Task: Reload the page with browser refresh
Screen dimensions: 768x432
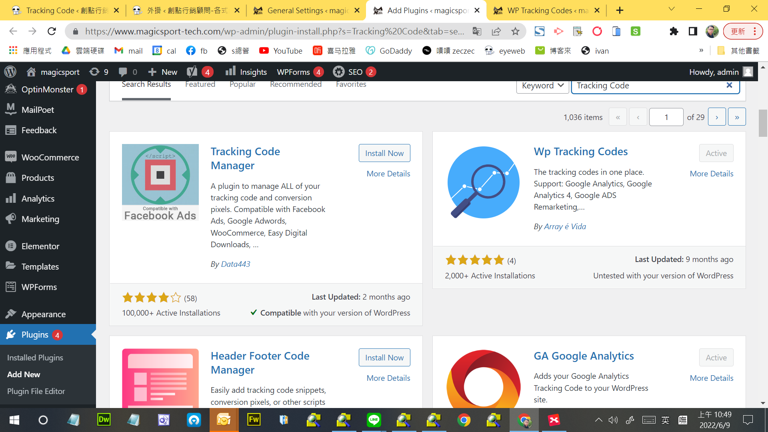Action: (52, 31)
